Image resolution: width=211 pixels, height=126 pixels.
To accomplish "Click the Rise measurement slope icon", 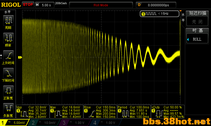I will click(92, 114).
